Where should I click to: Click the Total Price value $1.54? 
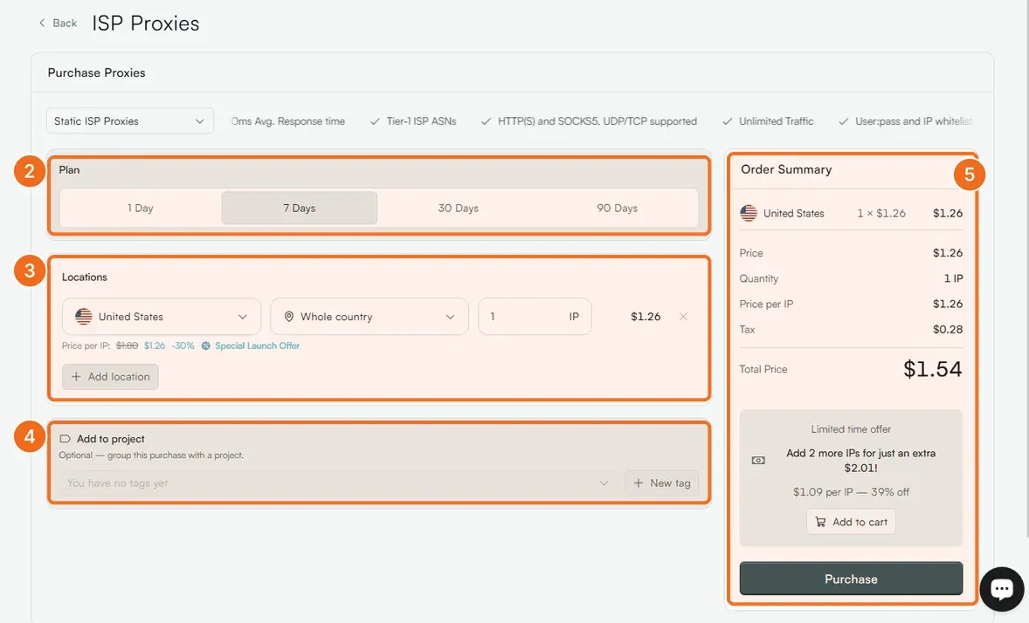point(933,369)
